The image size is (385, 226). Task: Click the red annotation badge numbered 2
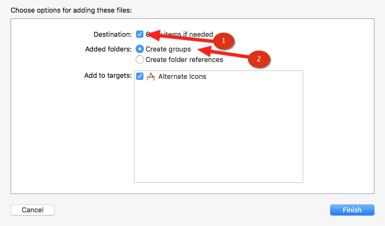tap(258, 59)
